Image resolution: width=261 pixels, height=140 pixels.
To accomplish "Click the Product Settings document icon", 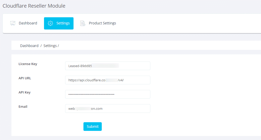I will [x=83, y=23].
